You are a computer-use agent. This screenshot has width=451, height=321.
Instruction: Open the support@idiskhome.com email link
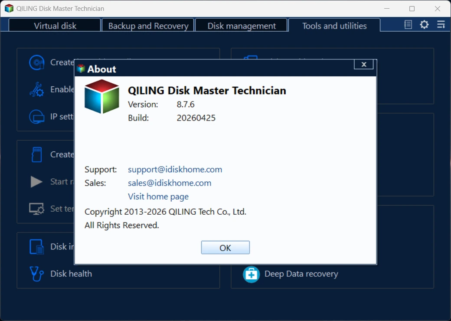pos(175,170)
